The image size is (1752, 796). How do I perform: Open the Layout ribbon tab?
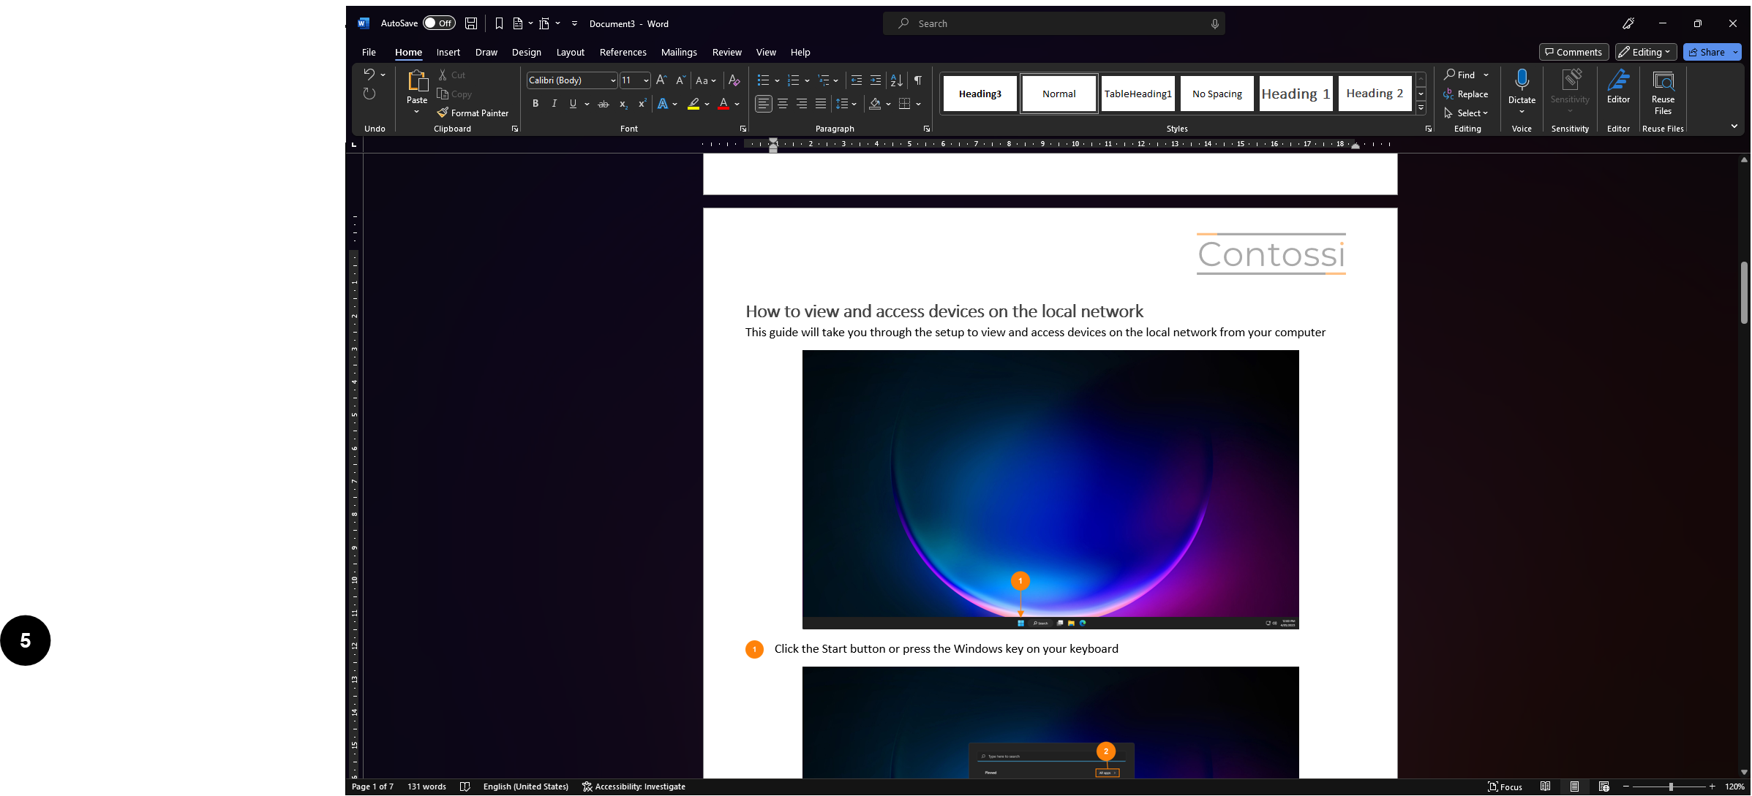[x=570, y=52]
